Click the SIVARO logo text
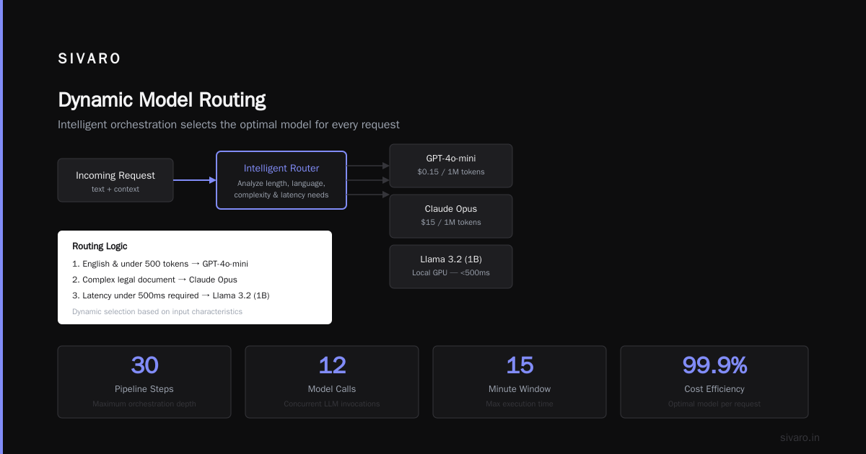866x454 pixels. (89, 59)
